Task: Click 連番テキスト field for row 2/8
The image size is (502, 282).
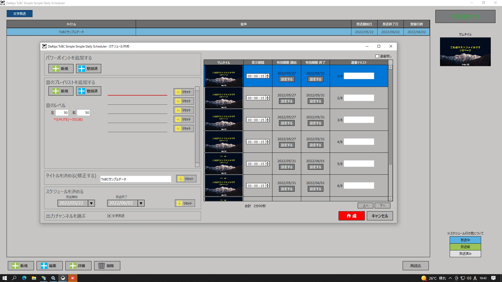Action: [359, 98]
